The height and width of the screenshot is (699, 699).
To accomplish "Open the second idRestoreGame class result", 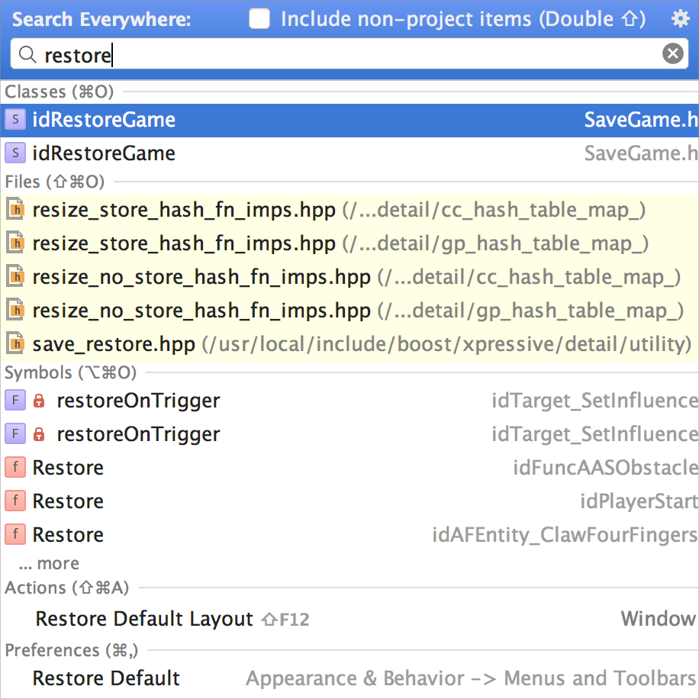I will point(349,153).
